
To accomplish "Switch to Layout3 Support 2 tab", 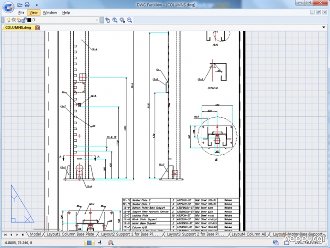I will point(195,234).
